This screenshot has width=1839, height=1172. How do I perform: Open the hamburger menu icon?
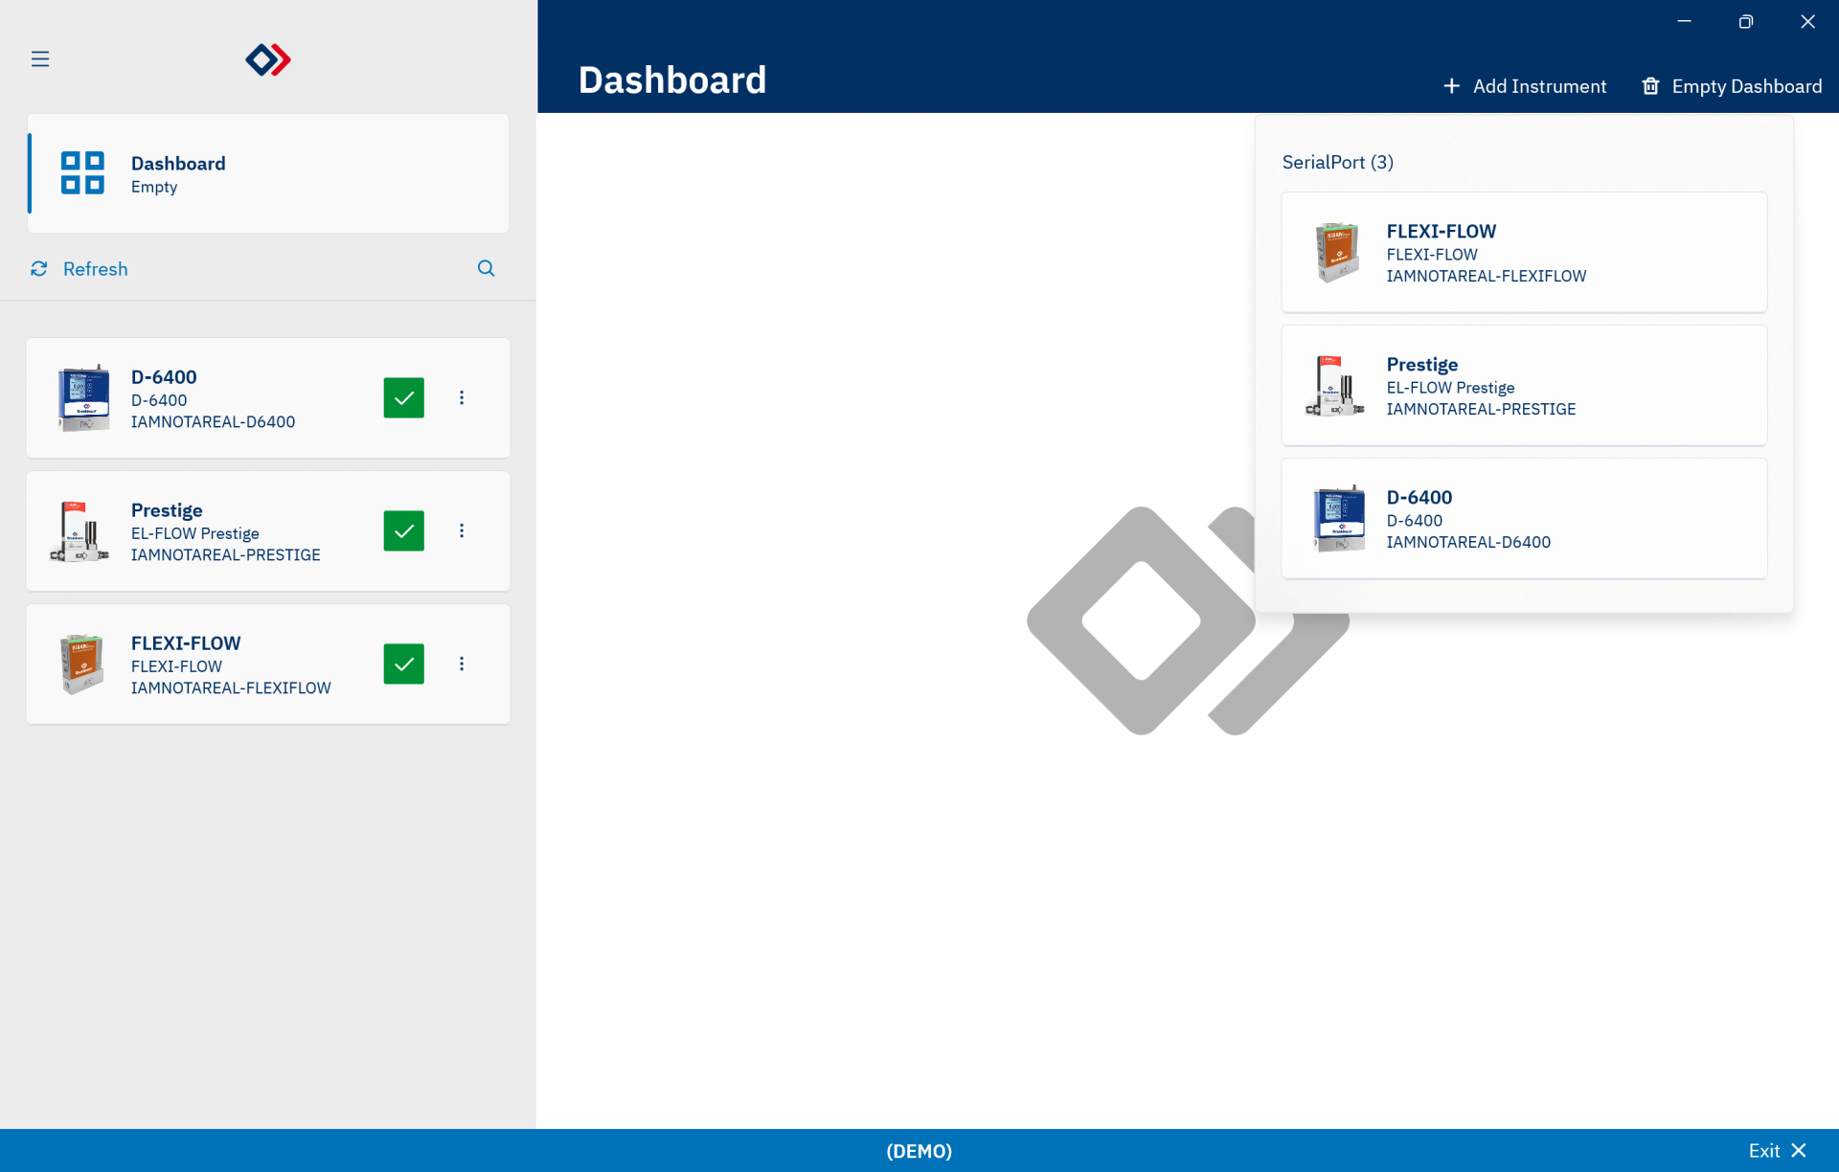click(40, 59)
